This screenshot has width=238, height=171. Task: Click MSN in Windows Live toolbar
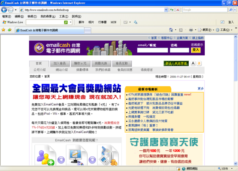113,22
